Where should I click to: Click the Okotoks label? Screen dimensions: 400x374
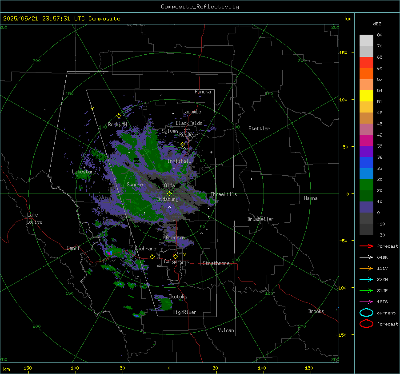(x=178, y=297)
